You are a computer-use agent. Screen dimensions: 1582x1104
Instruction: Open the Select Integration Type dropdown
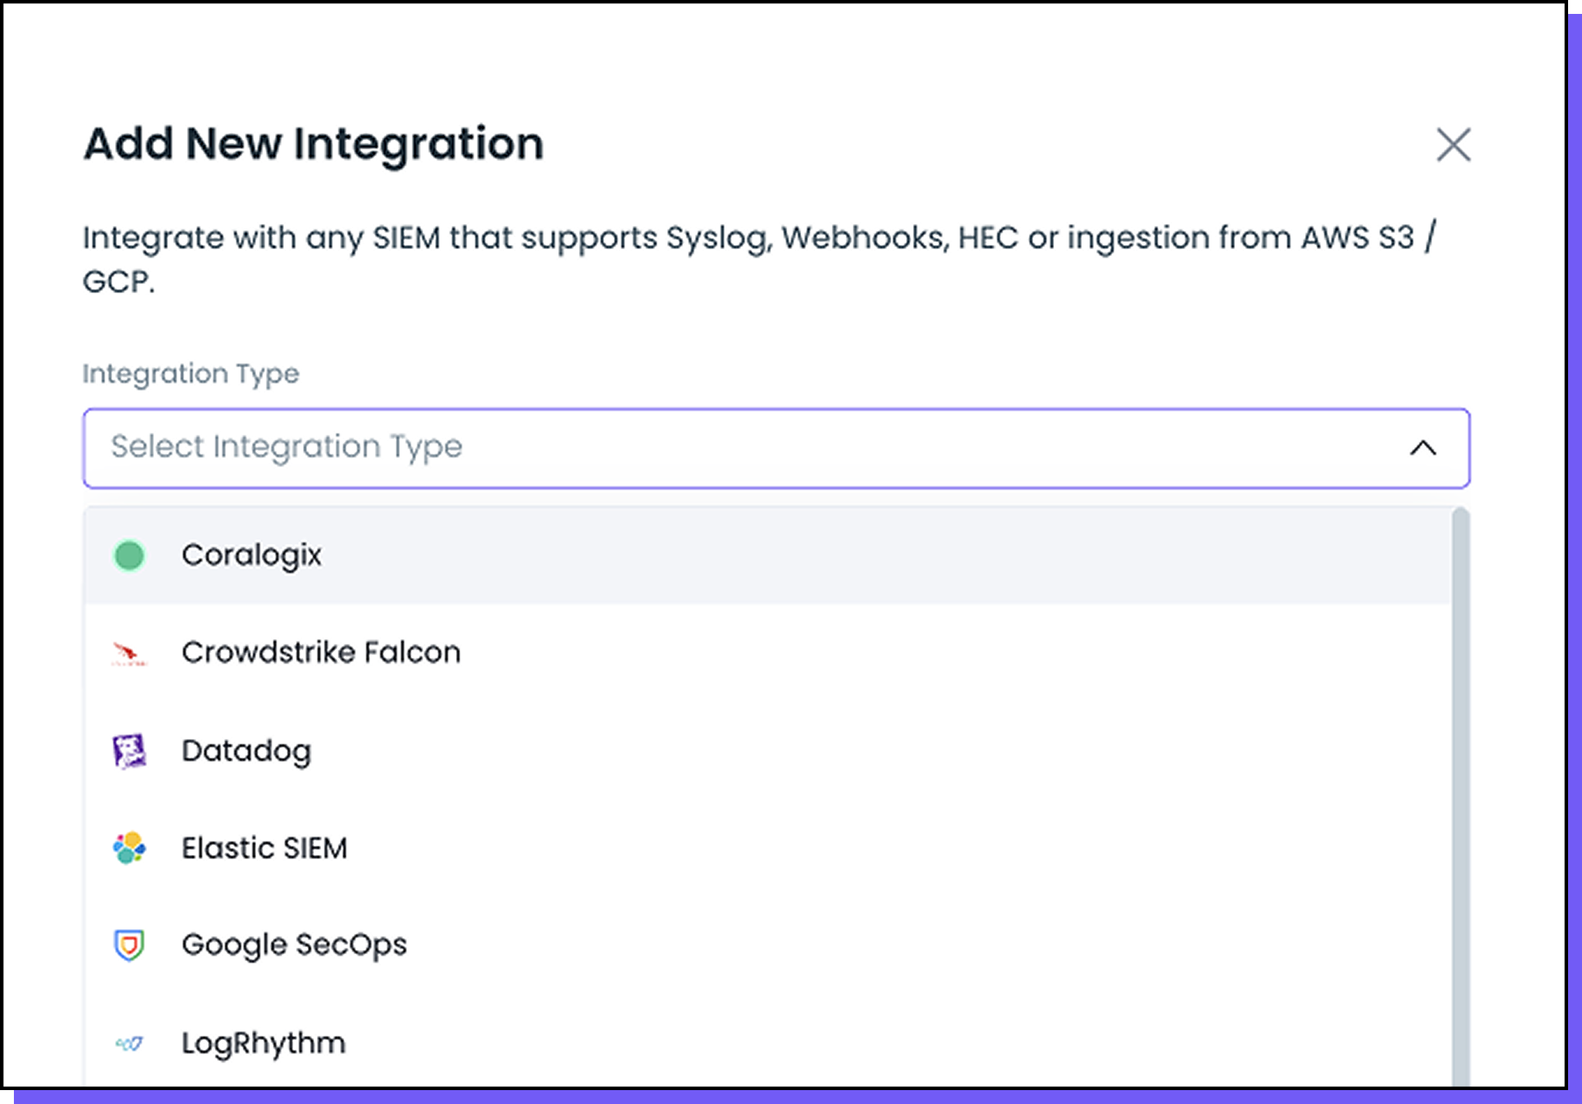click(776, 448)
